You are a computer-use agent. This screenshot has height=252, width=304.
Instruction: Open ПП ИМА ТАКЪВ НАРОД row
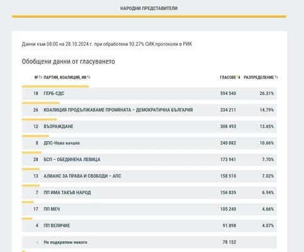pyautogui.click(x=149, y=193)
